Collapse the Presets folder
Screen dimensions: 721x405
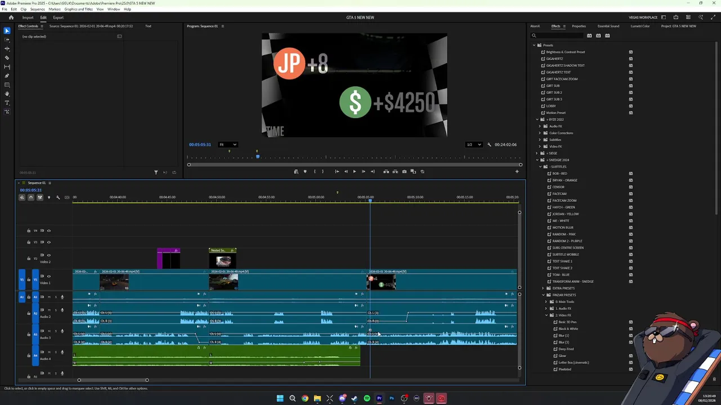tap(535, 45)
